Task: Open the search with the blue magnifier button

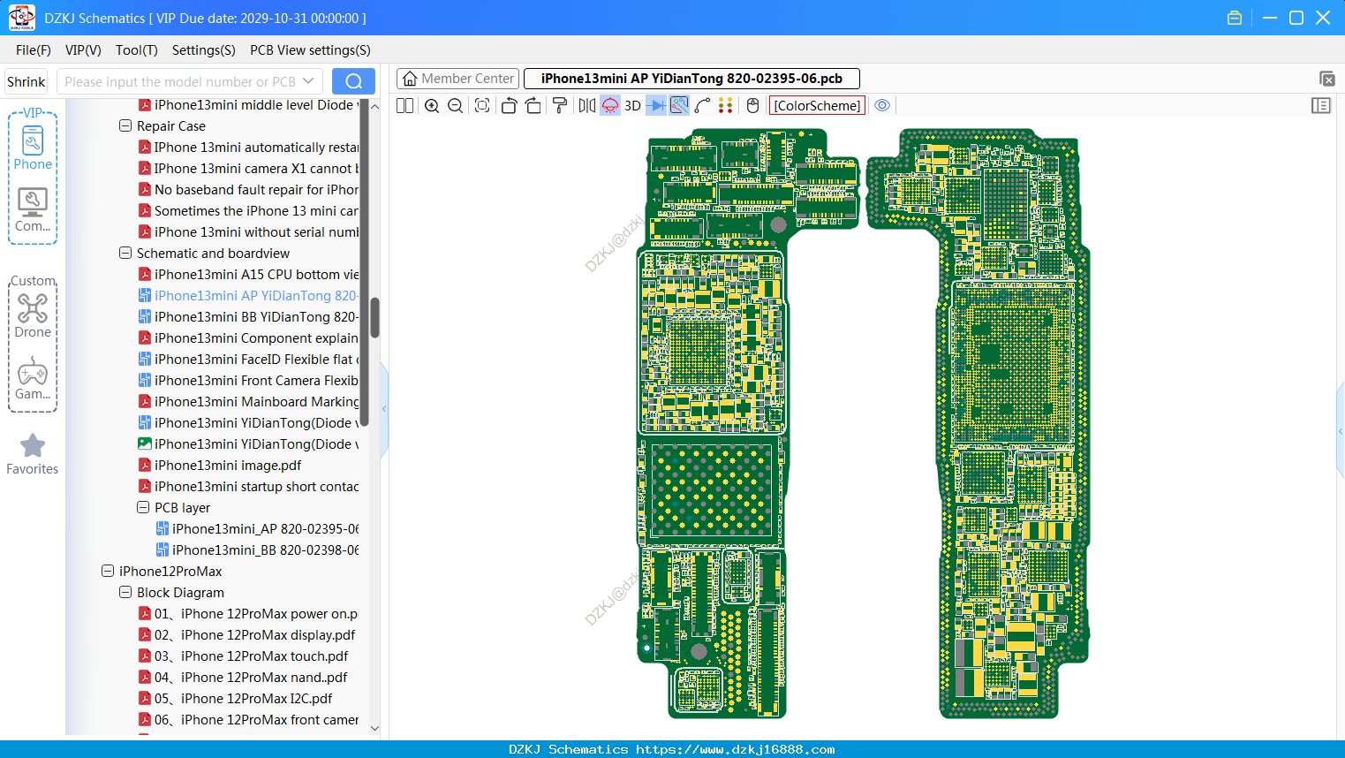Action: click(353, 81)
